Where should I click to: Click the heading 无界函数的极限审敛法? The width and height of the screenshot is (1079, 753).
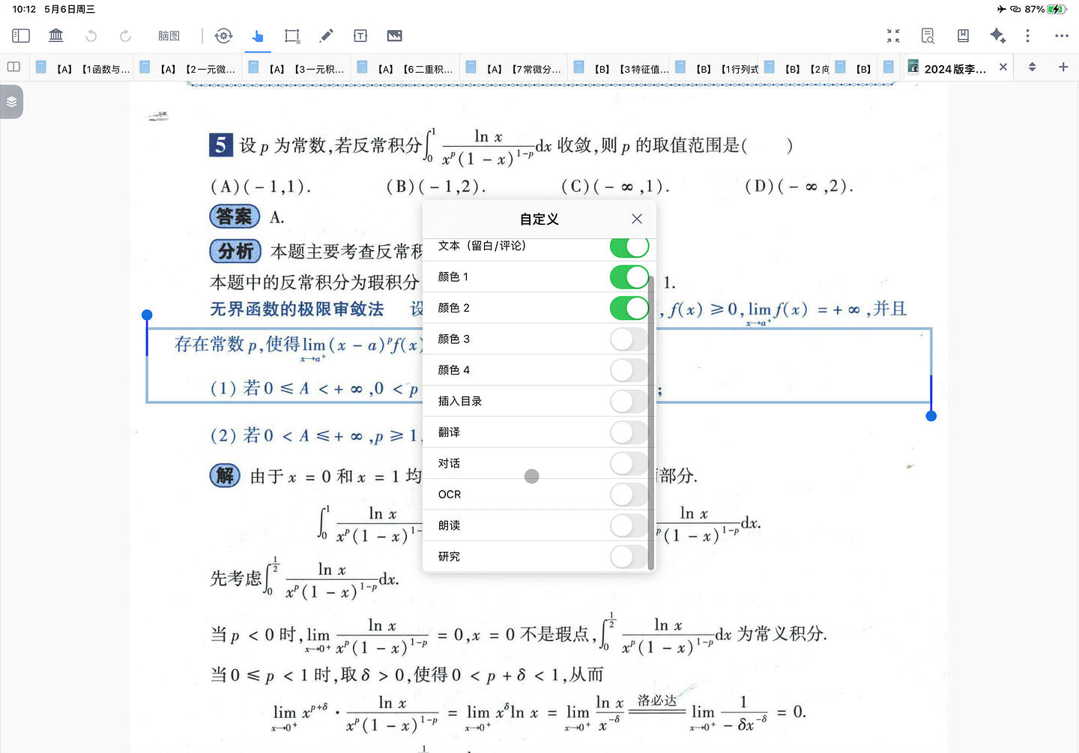[297, 309]
